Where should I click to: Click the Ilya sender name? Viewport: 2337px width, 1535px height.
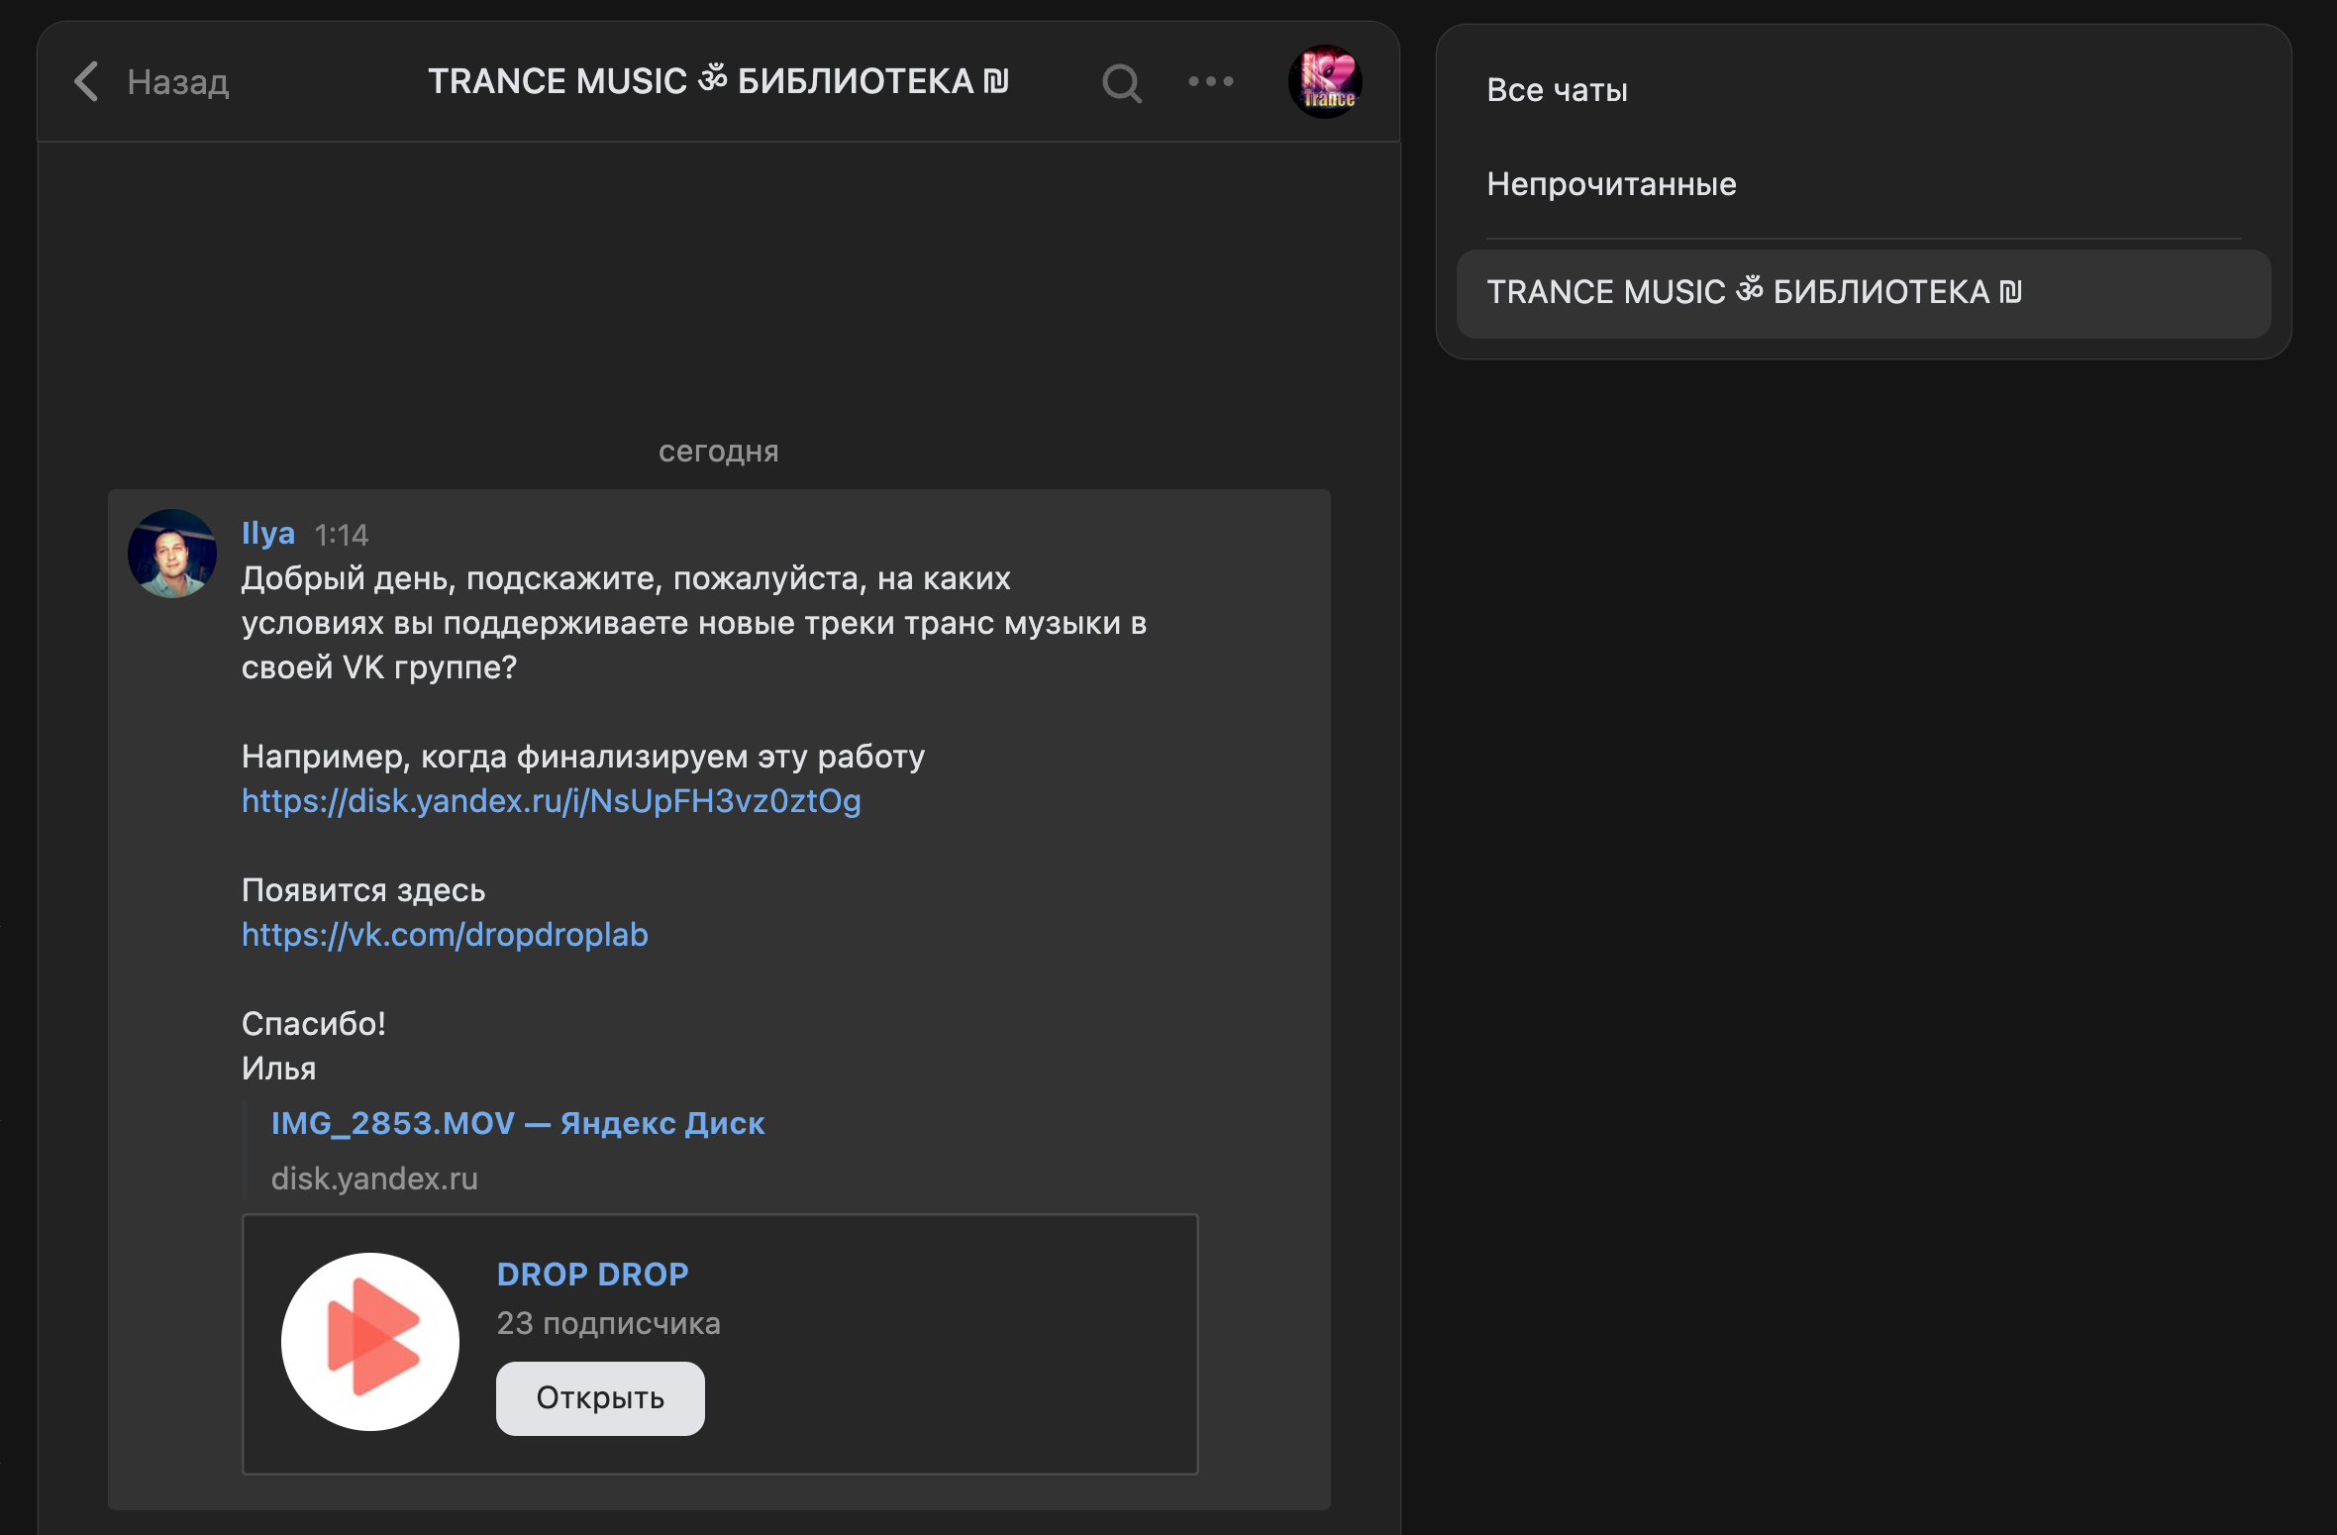tap(267, 533)
